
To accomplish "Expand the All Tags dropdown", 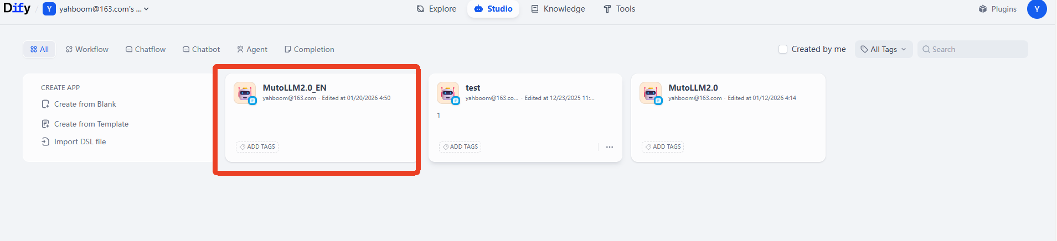I will (x=884, y=49).
